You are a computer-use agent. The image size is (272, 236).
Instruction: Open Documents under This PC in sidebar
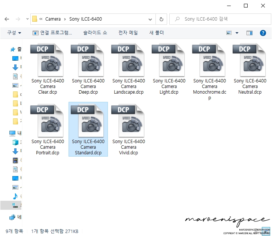[x=15, y=169]
